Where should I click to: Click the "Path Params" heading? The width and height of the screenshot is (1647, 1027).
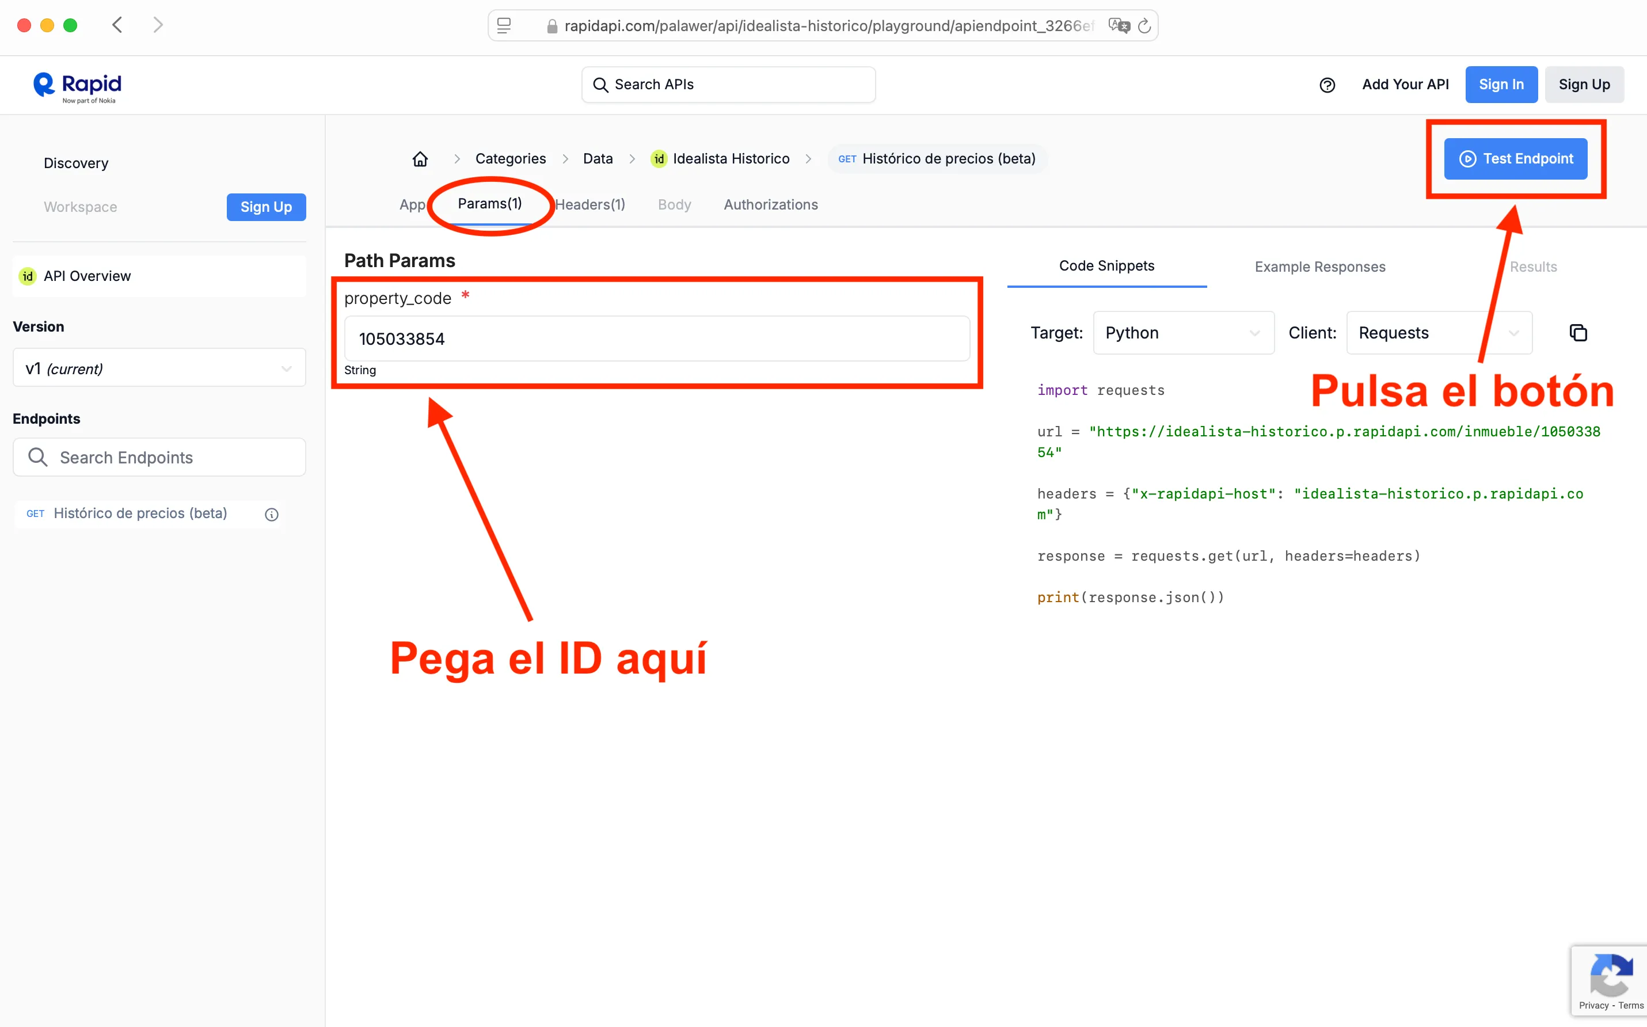pos(400,261)
